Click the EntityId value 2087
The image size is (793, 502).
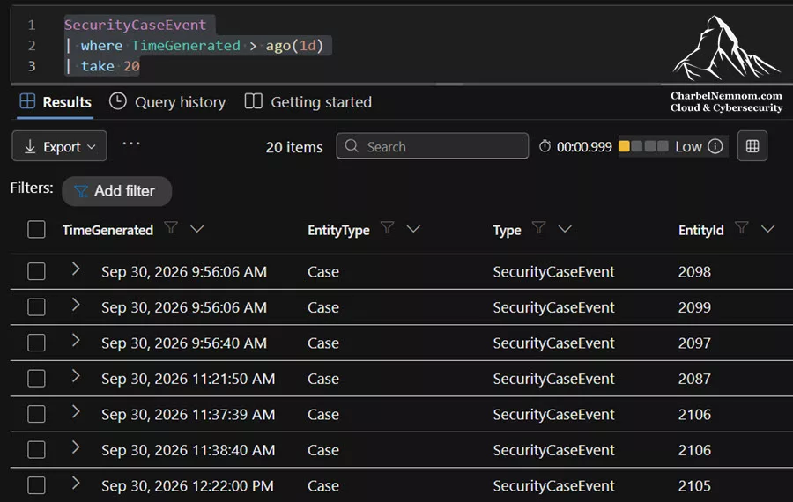point(694,379)
